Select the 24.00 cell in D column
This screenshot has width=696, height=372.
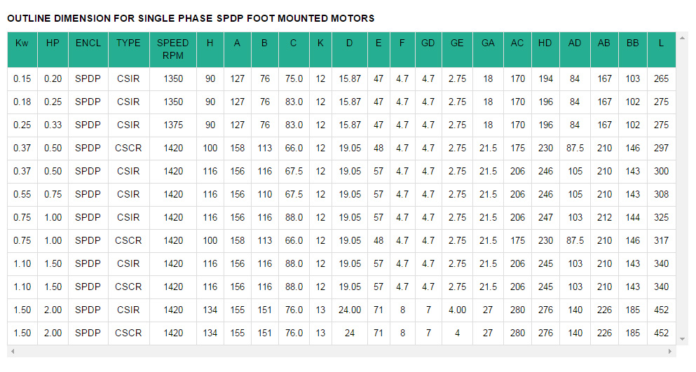(349, 310)
